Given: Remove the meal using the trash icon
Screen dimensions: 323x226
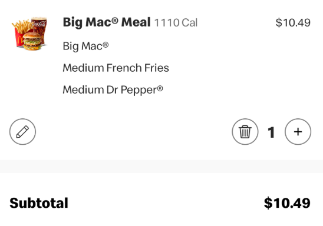Looking at the screenshot, I should (245, 132).
